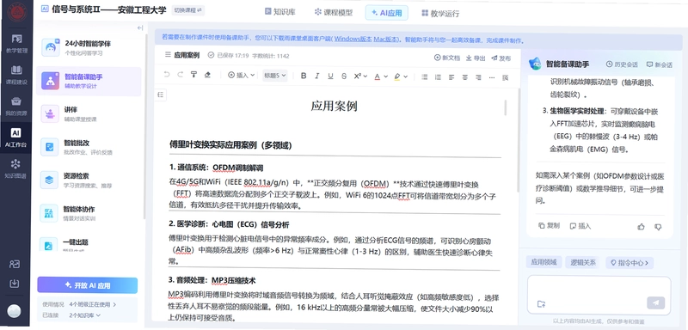The width and height of the screenshot is (688, 330).
Task: Toggle bold formatting
Action: (x=304, y=76)
